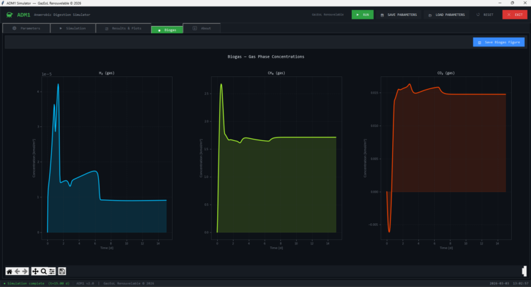531x287 pixels.
Task: Hit the RESET button
Action: [485, 14]
